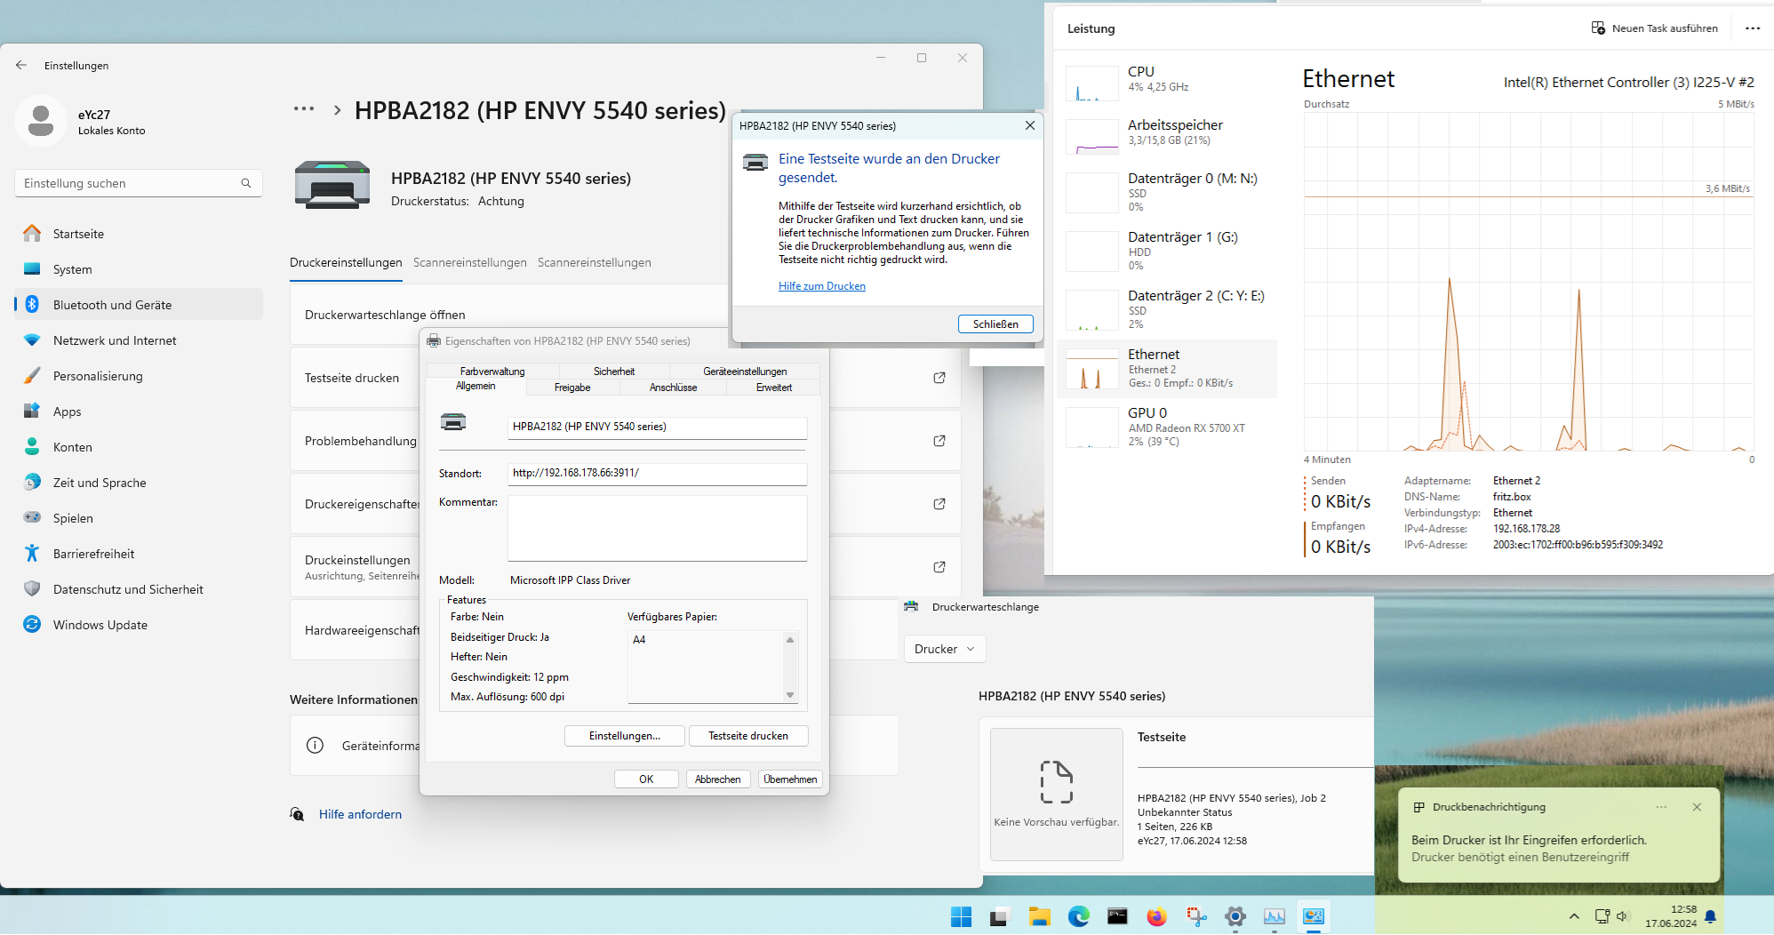Select CPU in the performance panel

click(x=1141, y=78)
